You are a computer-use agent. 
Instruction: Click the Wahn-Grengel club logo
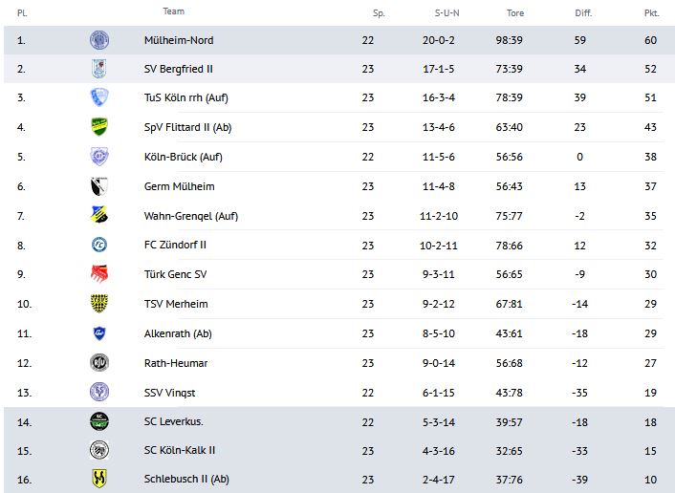98,216
